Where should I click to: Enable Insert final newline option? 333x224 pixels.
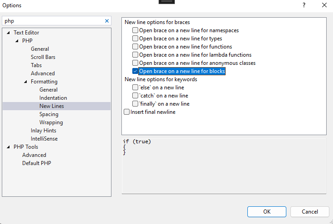(127, 112)
